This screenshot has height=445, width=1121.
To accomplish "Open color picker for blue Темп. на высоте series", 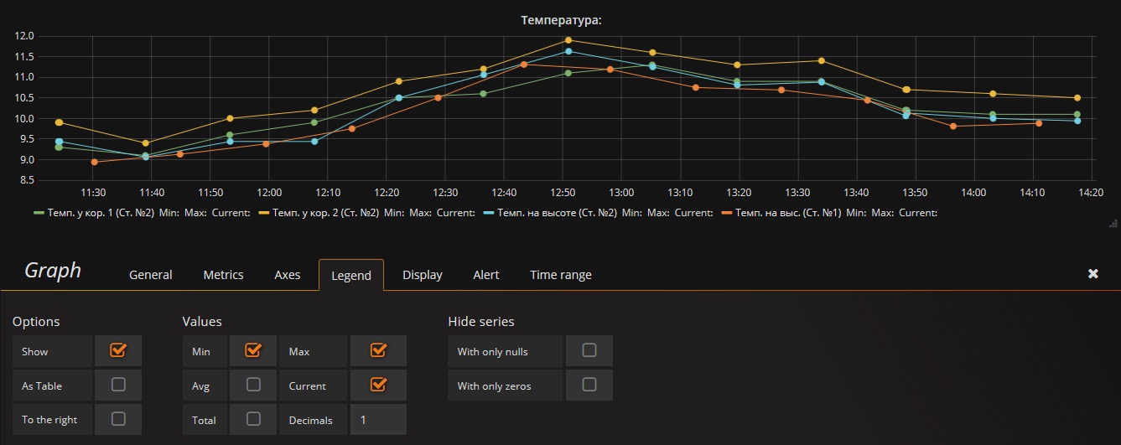I will click(x=488, y=213).
